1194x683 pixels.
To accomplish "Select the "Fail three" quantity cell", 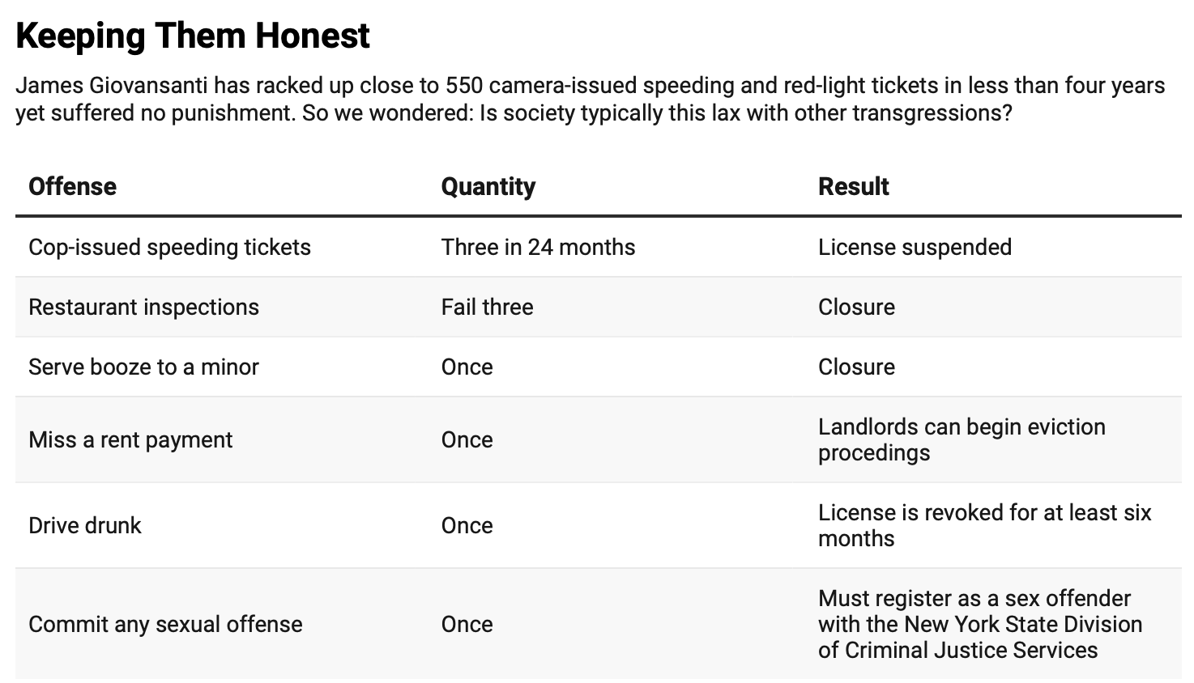I will [487, 307].
